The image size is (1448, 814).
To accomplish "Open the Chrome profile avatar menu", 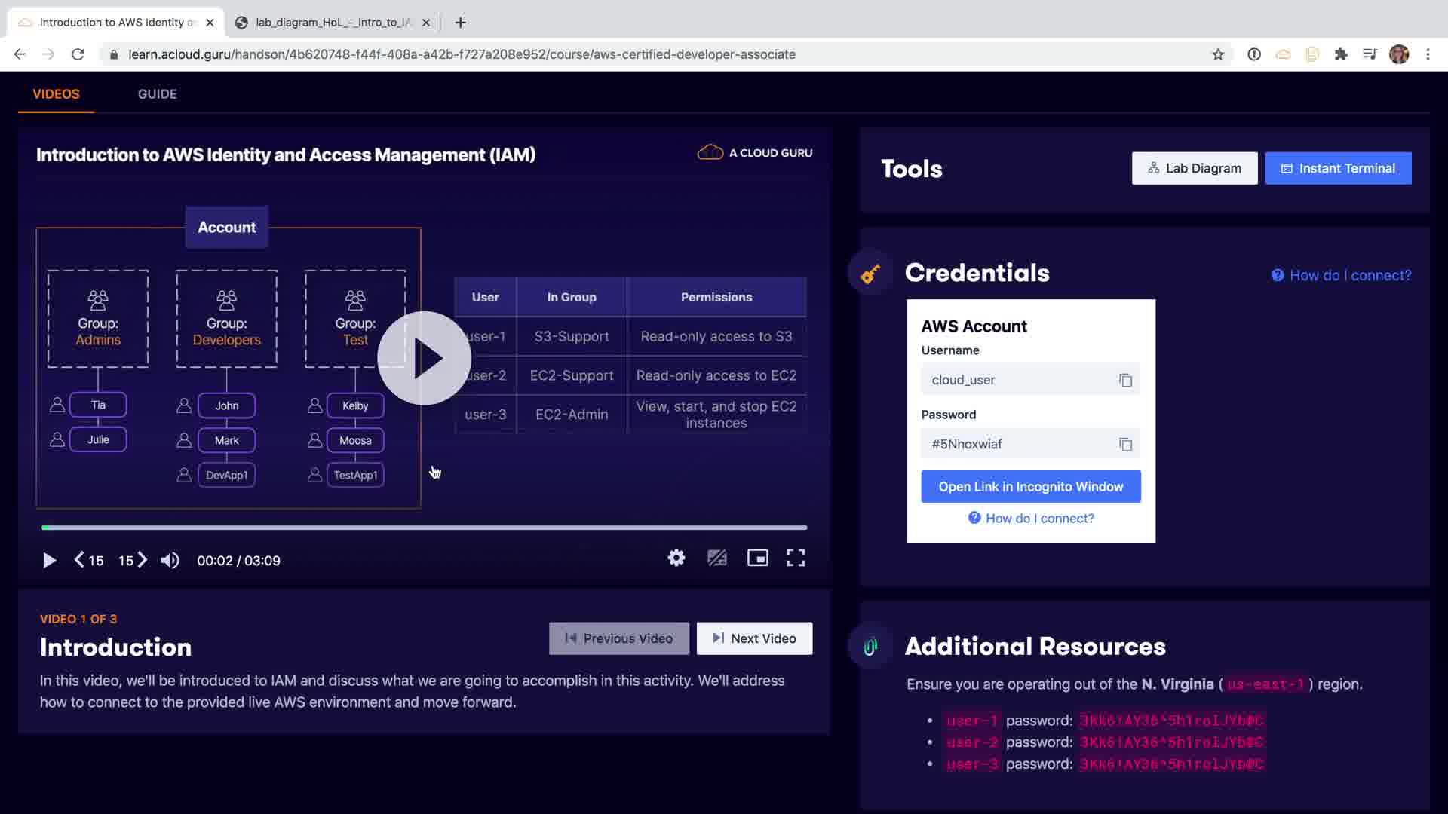I will [1398, 54].
